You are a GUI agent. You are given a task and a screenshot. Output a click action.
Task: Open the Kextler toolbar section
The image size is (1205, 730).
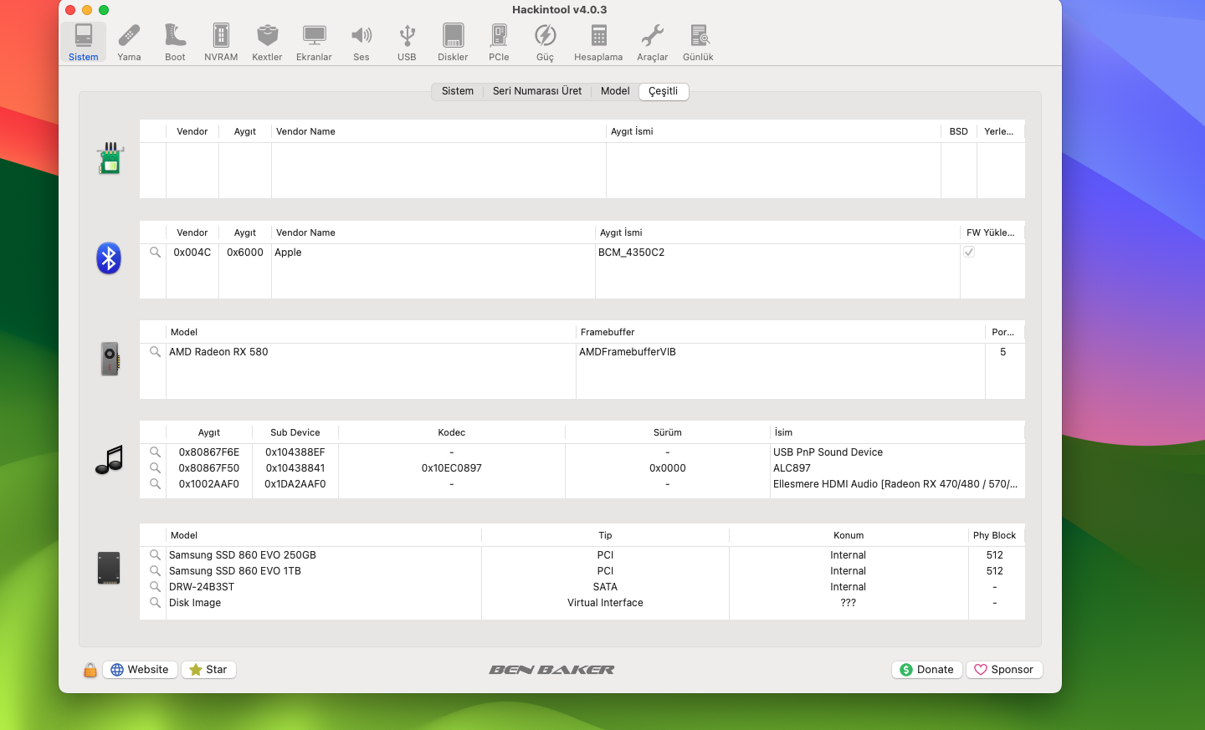coord(267,42)
